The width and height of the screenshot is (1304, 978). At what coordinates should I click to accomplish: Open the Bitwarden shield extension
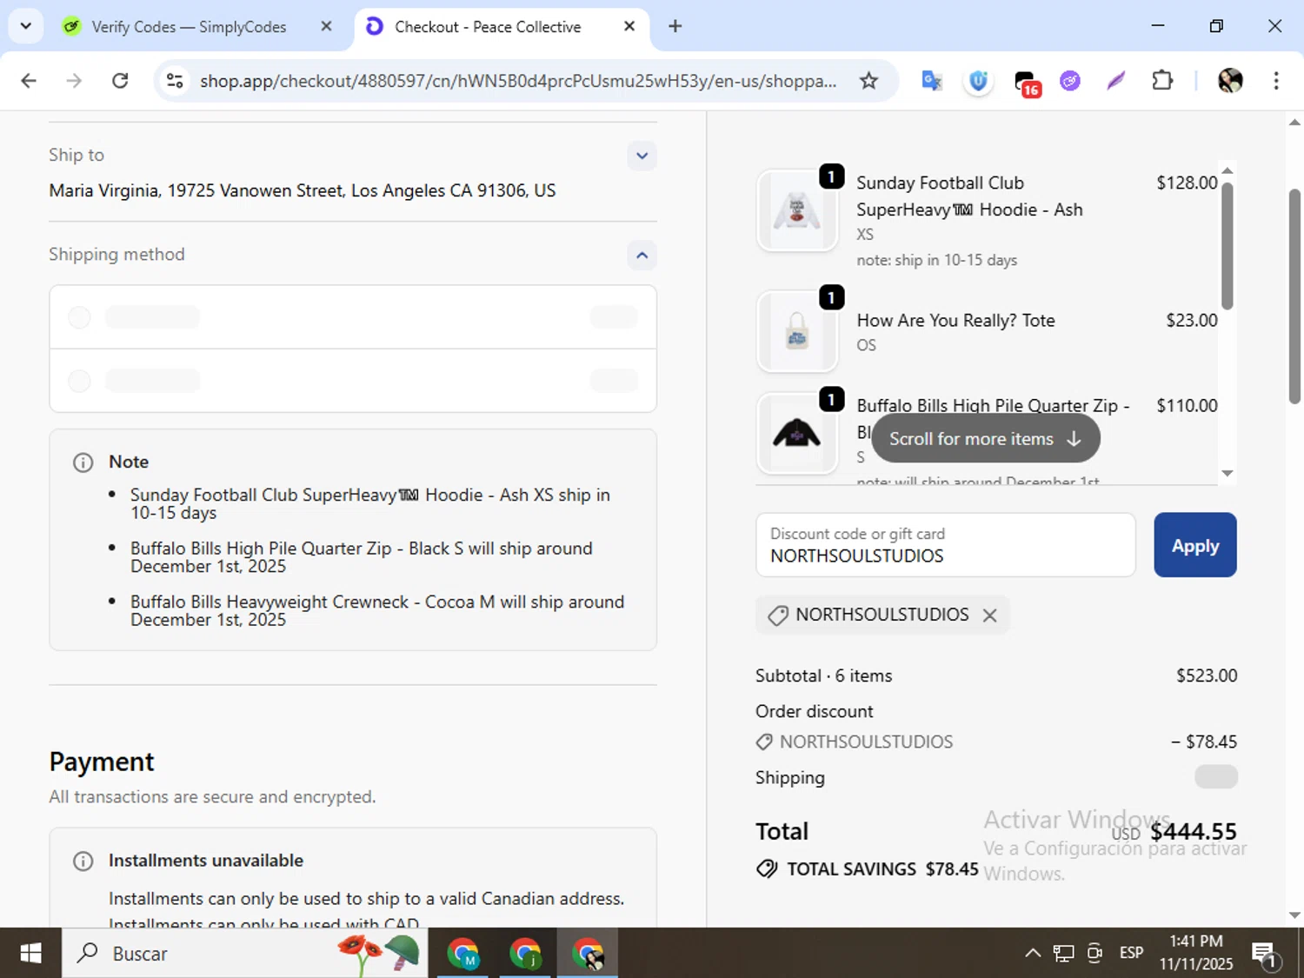point(979,81)
